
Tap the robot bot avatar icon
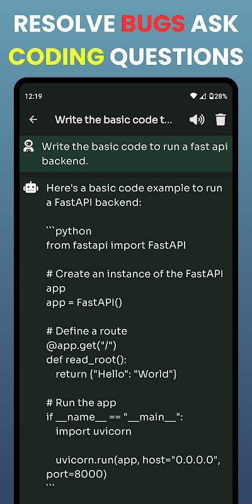click(31, 188)
